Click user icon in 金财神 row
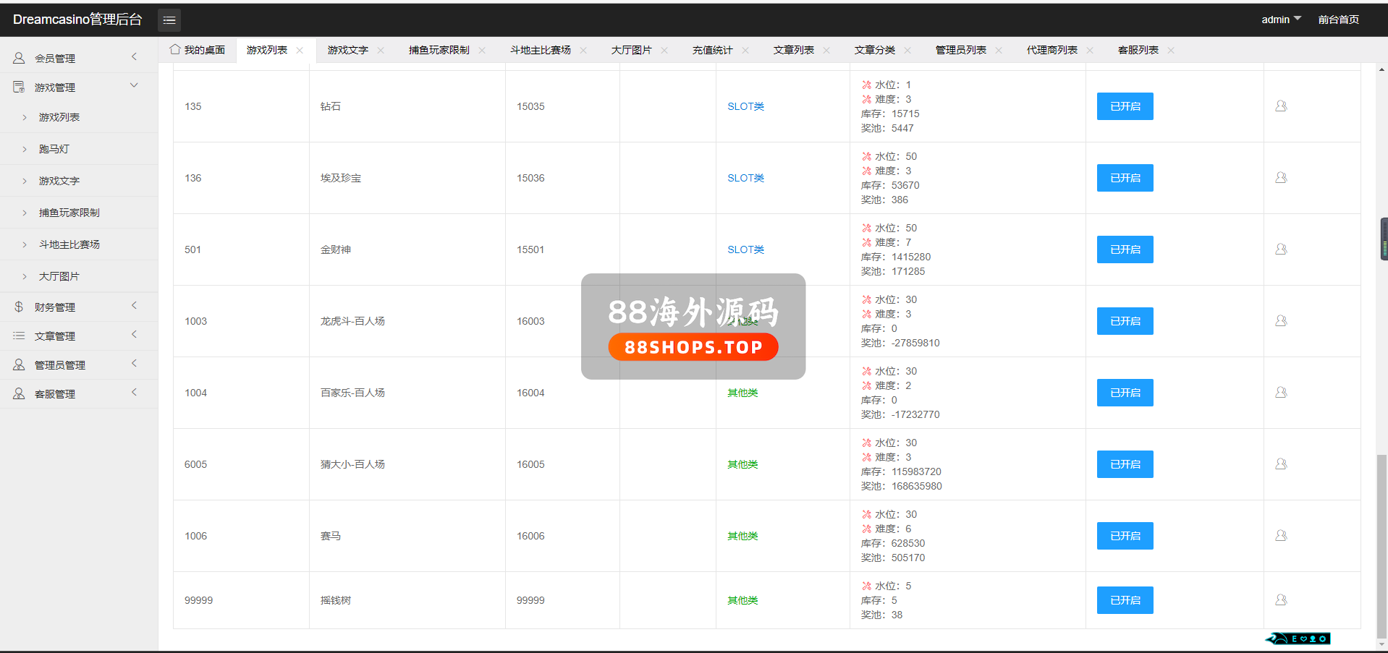 (x=1280, y=249)
